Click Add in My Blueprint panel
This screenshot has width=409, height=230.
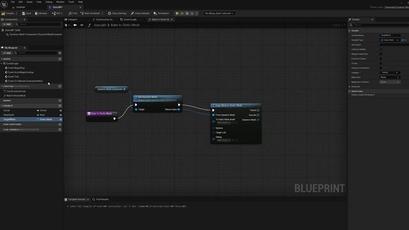point(7,53)
